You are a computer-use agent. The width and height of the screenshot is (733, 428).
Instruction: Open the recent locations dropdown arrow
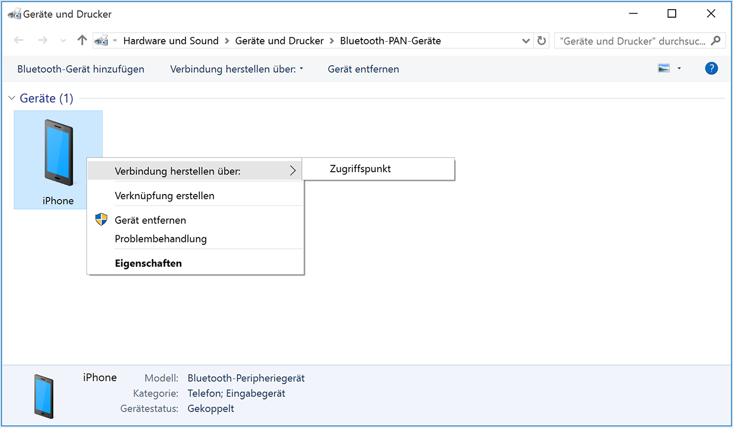pyautogui.click(x=63, y=41)
